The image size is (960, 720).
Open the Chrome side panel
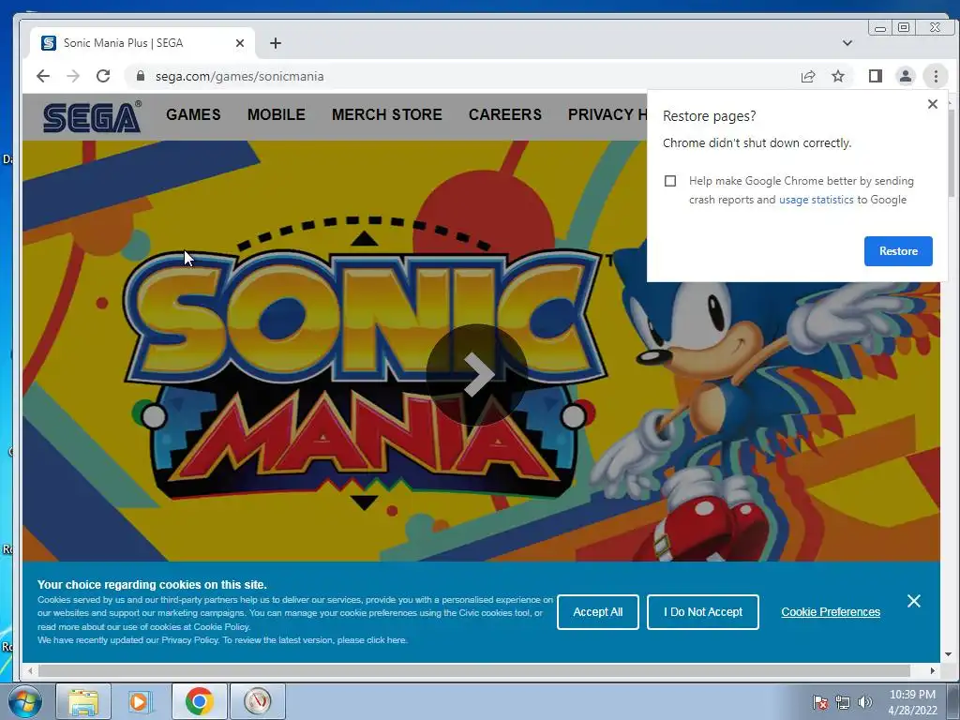(x=876, y=76)
